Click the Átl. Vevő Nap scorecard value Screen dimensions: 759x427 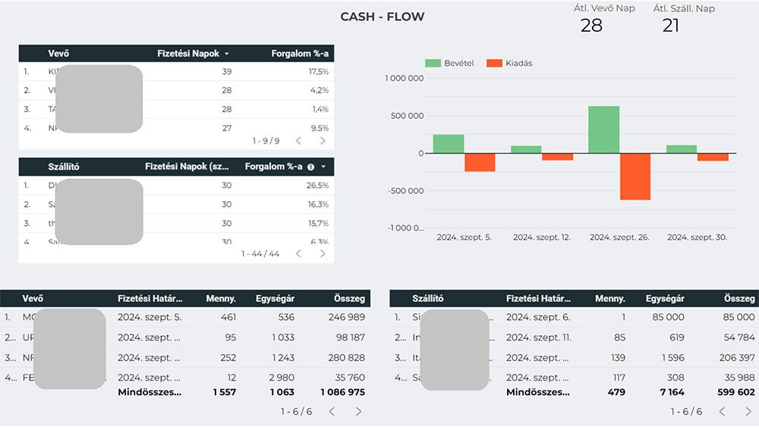point(591,26)
